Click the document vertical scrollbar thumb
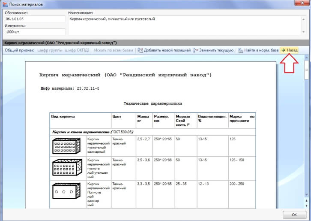311x221 pixels. point(306,70)
